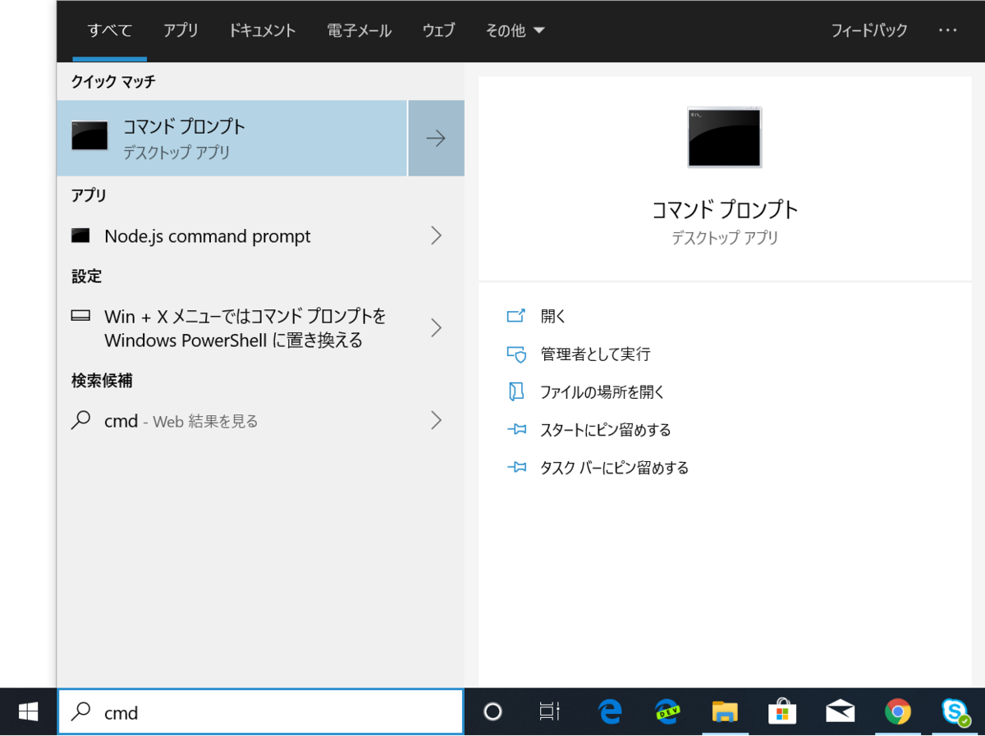Open Skype from the taskbar
This screenshot has width=985, height=736.
tap(955, 711)
